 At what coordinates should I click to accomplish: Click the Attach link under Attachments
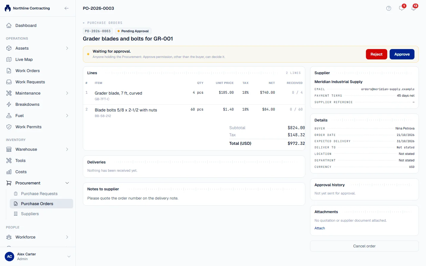[x=319, y=228]
